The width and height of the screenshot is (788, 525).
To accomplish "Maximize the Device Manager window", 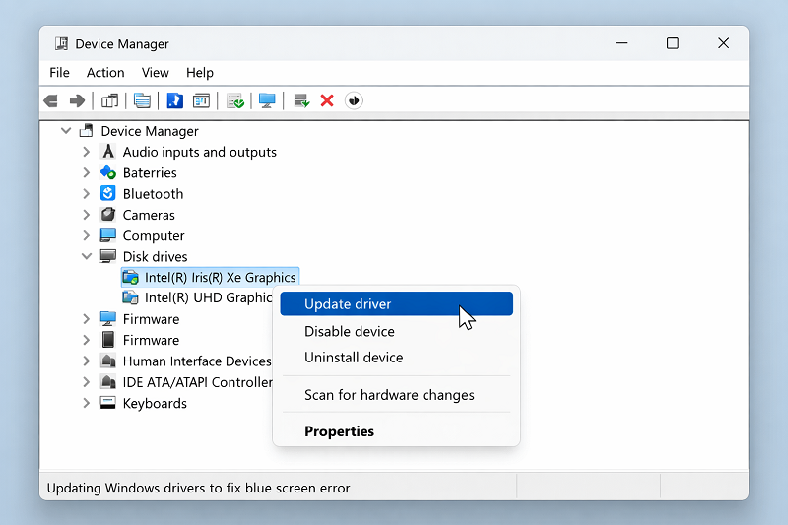I will pos(673,43).
